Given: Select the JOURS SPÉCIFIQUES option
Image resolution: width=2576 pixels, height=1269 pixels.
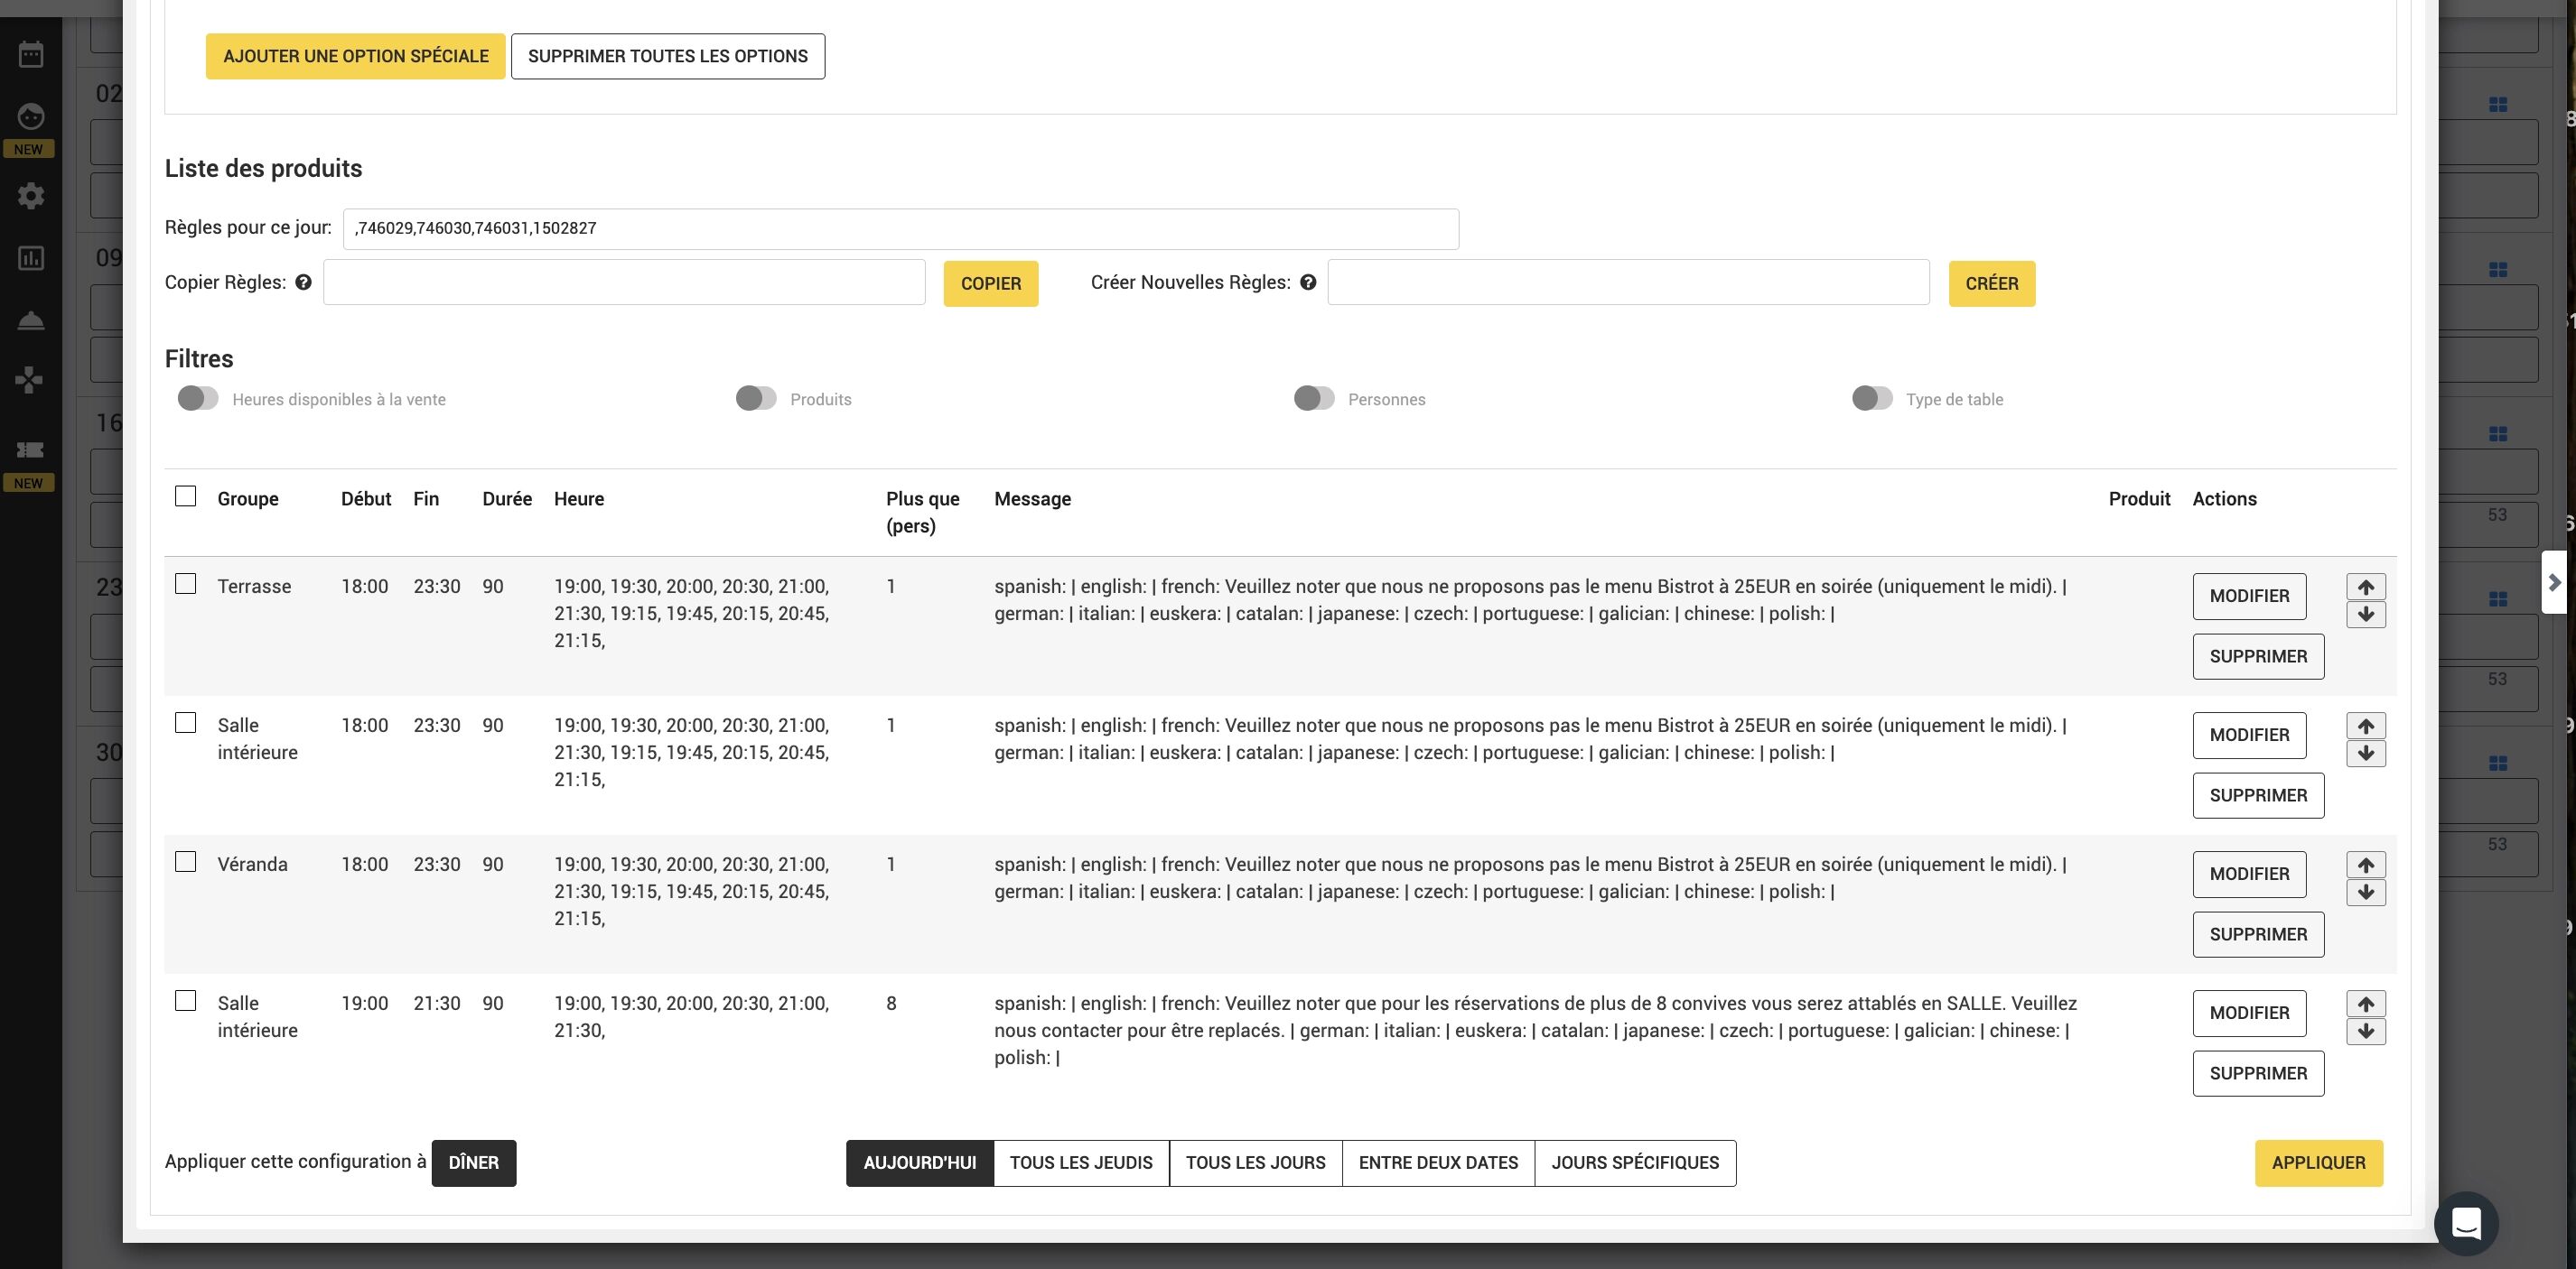Looking at the screenshot, I should pyautogui.click(x=1634, y=1163).
